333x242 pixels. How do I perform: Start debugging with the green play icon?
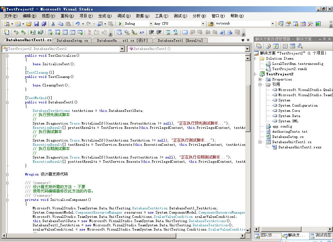120,24
